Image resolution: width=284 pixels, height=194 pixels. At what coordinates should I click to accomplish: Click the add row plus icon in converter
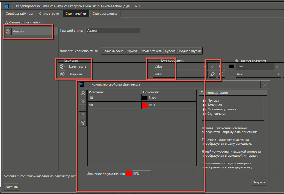(83, 93)
